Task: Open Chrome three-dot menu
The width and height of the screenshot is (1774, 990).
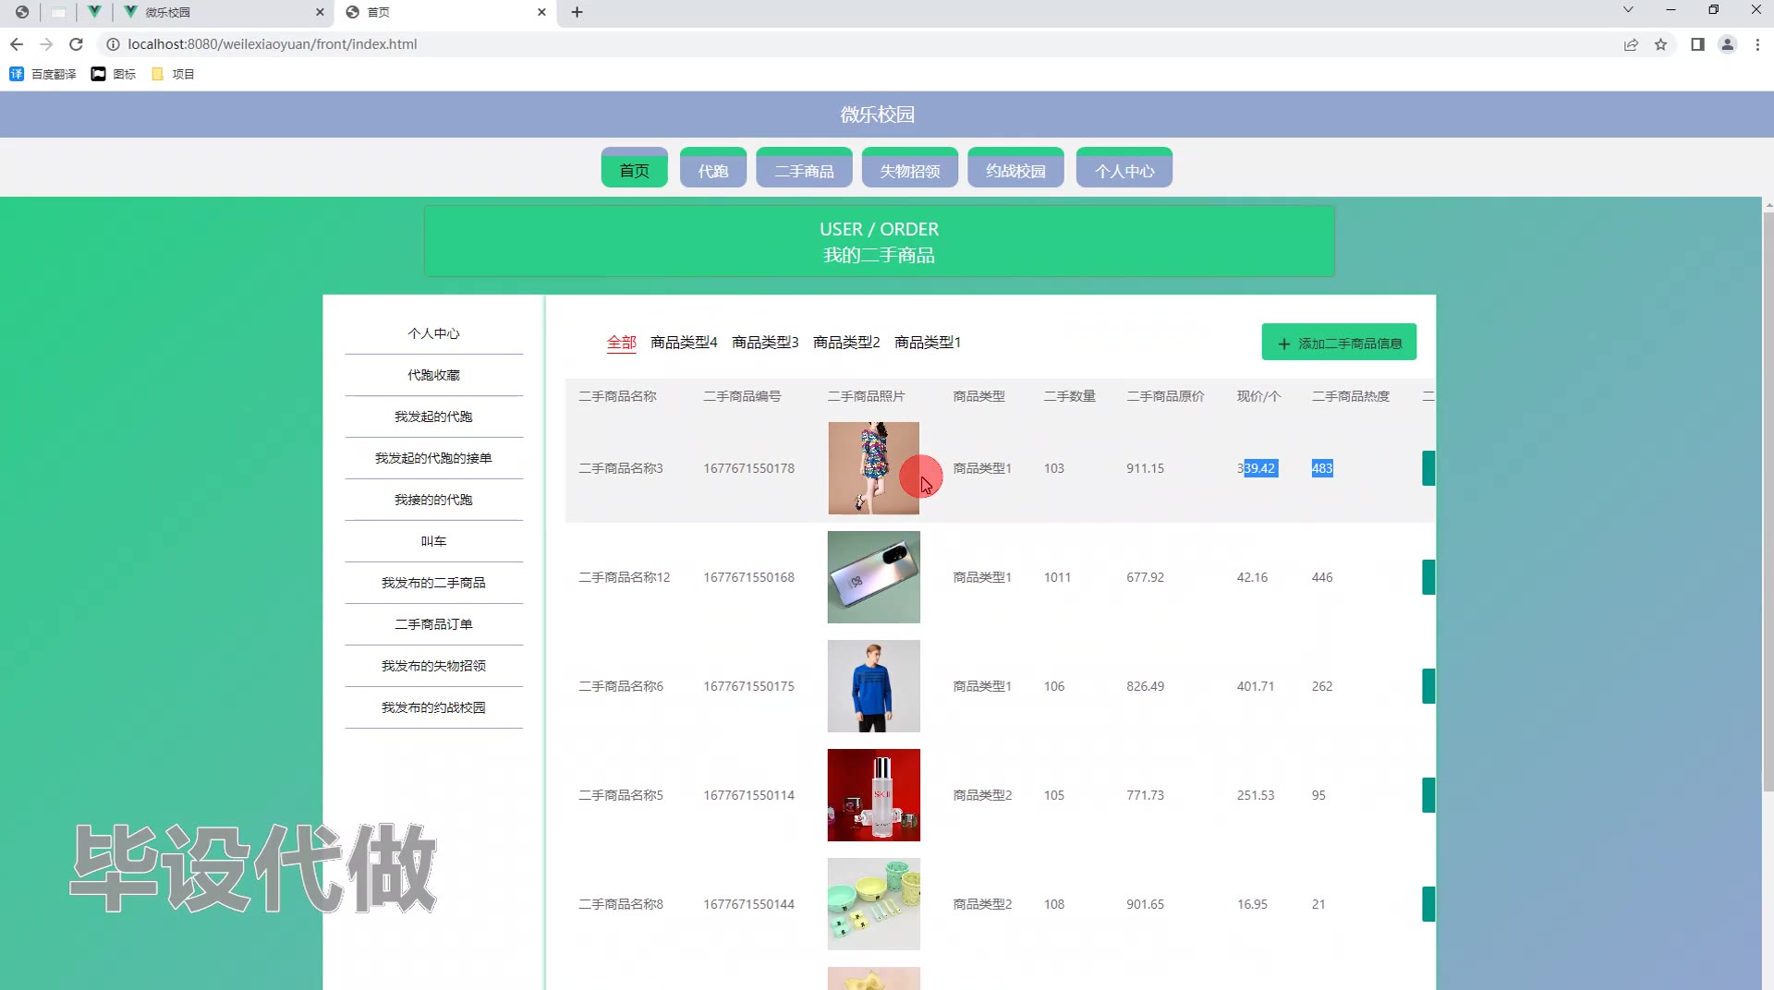Action: coord(1757,44)
